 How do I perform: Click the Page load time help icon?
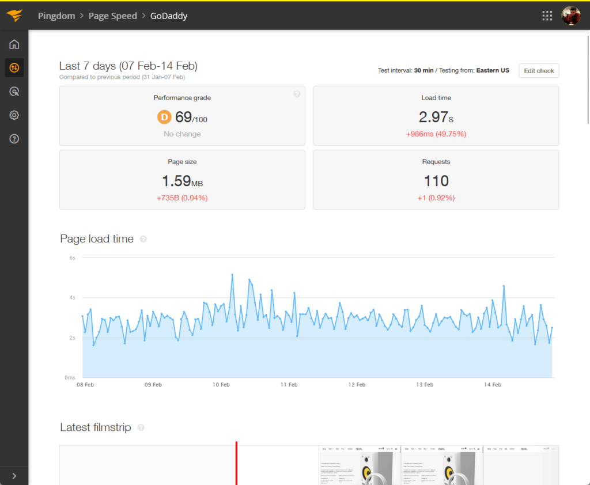tap(143, 239)
